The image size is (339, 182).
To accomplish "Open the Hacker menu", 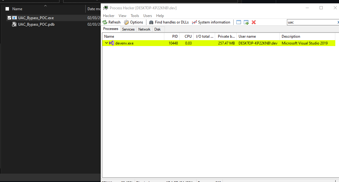I will pos(108,15).
